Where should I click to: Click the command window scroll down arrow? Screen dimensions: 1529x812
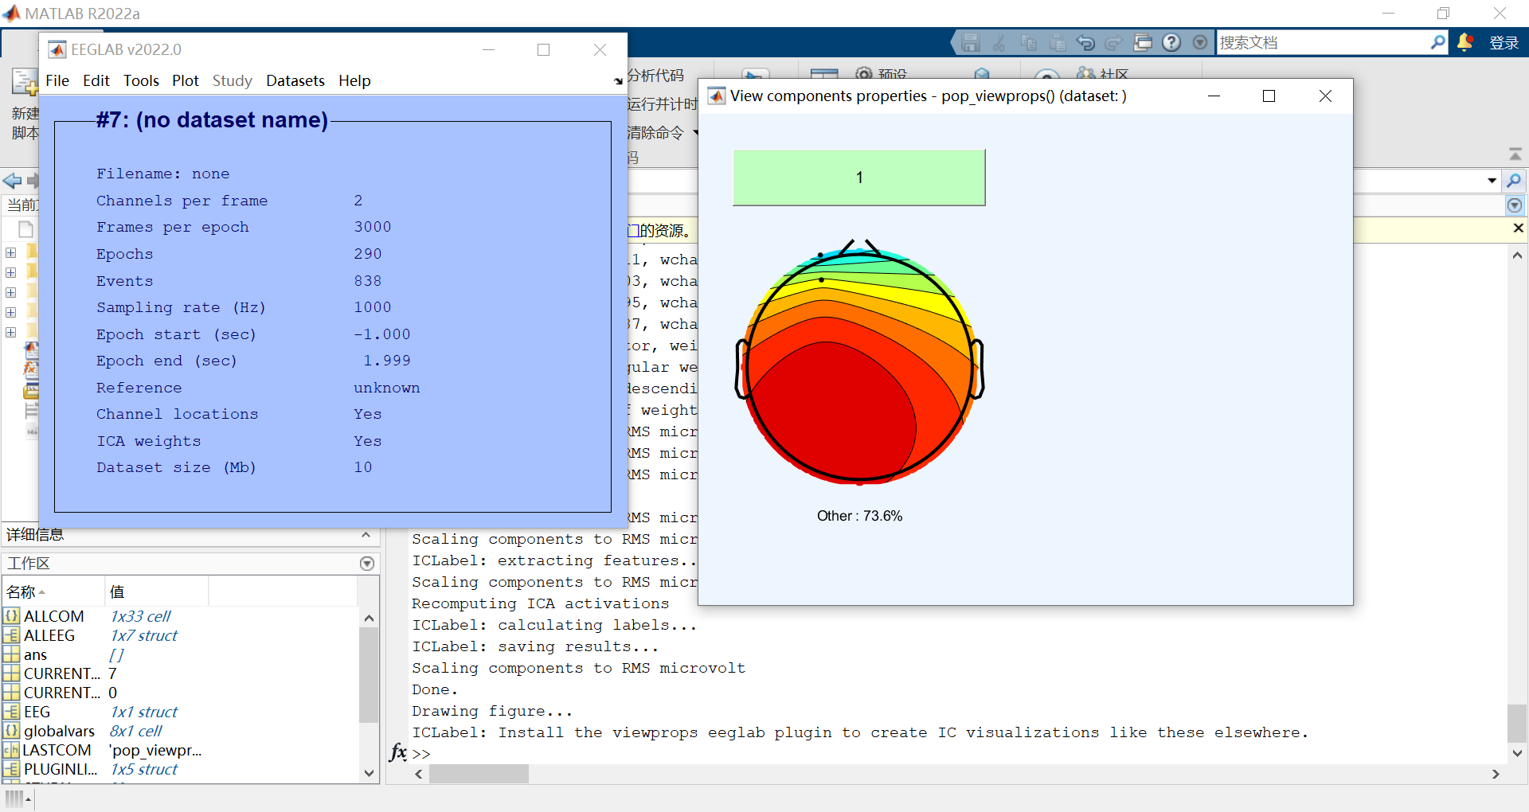[x=1517, y=753]
